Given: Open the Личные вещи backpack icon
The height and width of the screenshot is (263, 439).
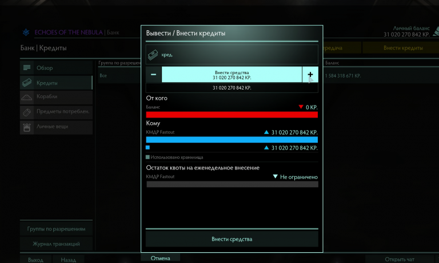Looking at the screenshot, I should (27, 127).
